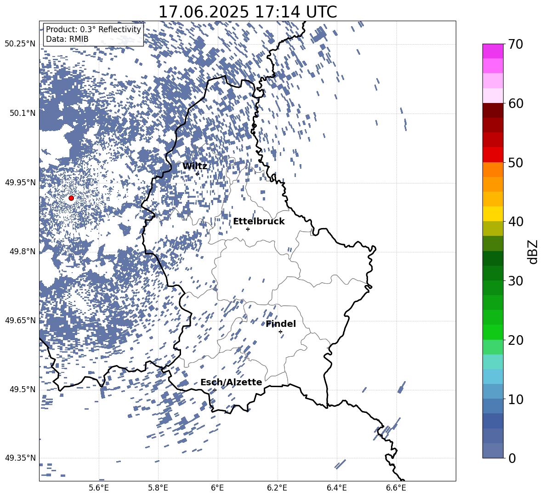The image size is (544, 497).
Task: Click the 49.5°N latitude label
Action: click(22, 389)
